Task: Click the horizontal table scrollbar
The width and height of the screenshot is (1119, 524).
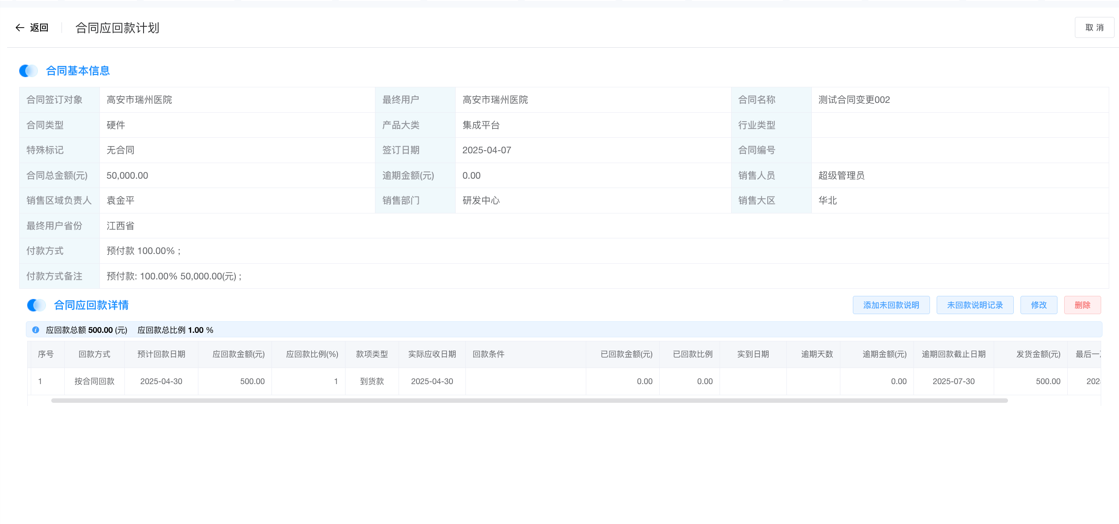Action: [529, 401]
